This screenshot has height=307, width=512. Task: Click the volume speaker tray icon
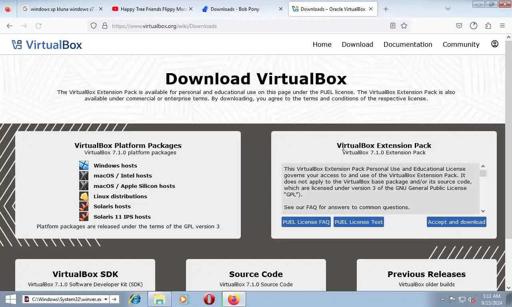(472, 299)
